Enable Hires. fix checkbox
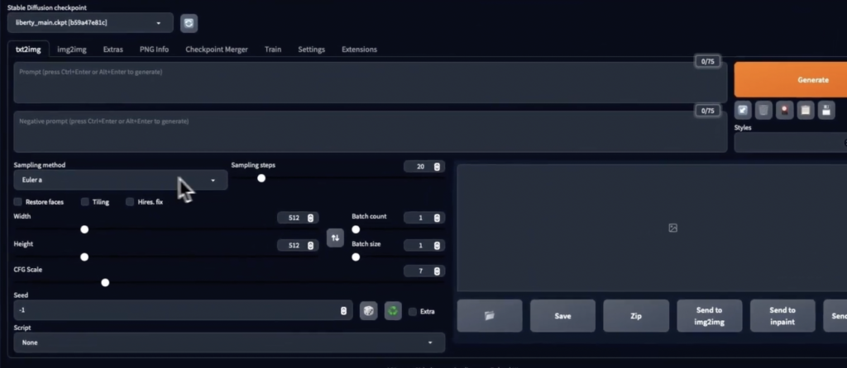The width and height of the screenshot is (847, 368). click(130, 202)
